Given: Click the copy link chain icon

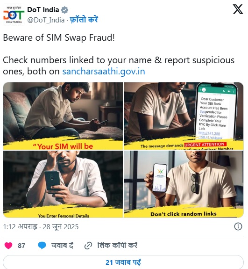Looking at the screenshot, I should point(88,246).
